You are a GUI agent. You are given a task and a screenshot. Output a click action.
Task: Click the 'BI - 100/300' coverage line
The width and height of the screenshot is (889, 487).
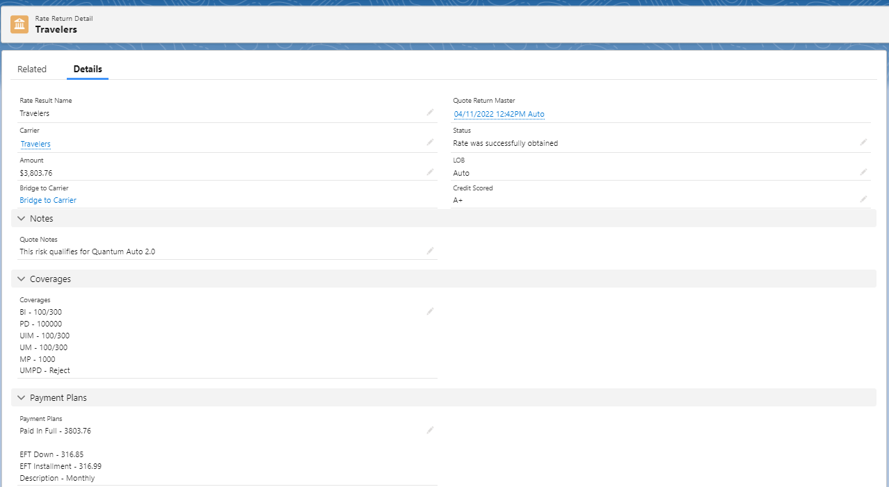(x=41, y=312)
